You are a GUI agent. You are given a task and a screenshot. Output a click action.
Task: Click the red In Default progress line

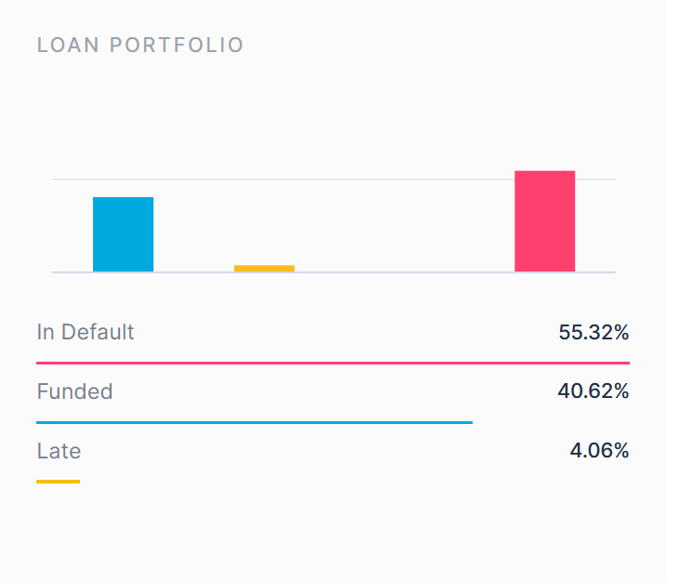(333, 363)
